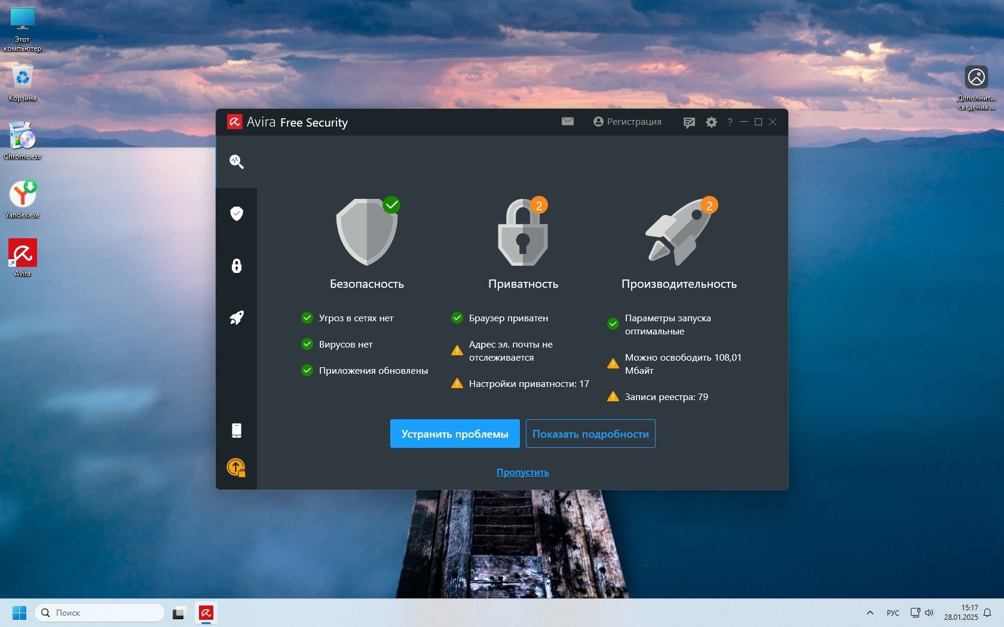
Task: Switch the РУС input language indicator
Action: pos(893,613)
